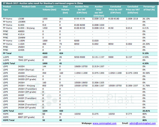Click the Percentage of Deal (%) header
This screenshot has height=127, width=159.
(149, 8)
